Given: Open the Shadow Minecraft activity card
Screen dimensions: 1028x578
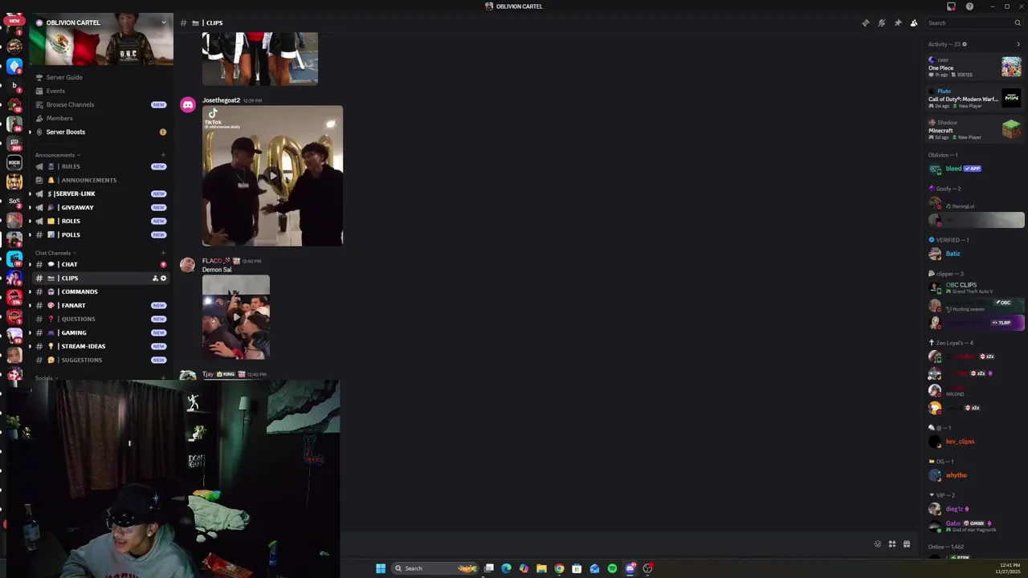Looking at the screenshot, I should pos(974,129).
